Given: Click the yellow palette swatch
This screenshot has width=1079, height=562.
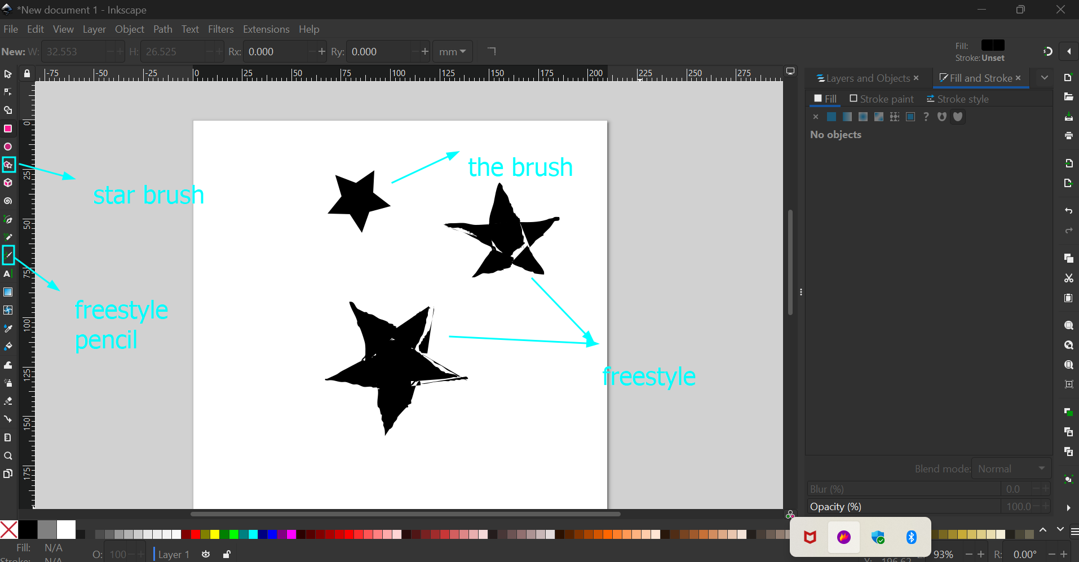Looking at the screenshot, I should (215, 534).
